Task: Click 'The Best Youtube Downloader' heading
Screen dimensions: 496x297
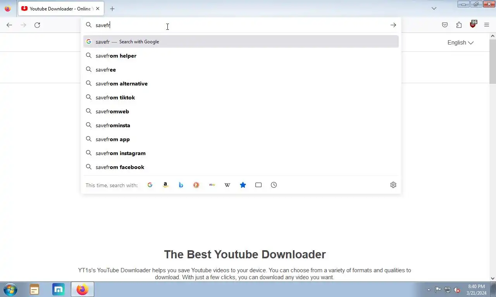Action: pyautogui.click(x=245, y=254)
